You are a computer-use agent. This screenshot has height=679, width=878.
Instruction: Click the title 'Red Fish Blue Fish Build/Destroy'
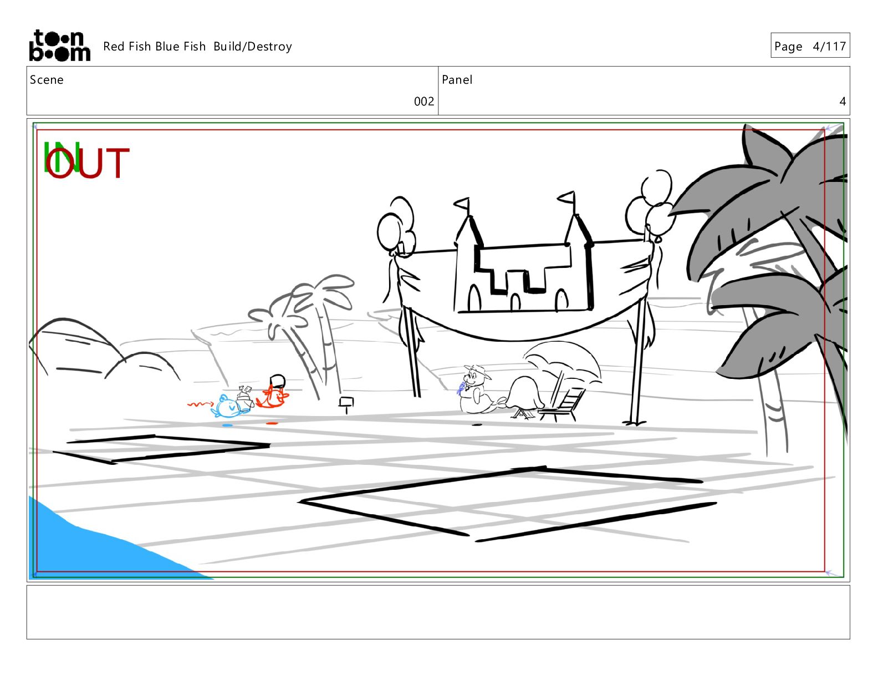(197, 47)
